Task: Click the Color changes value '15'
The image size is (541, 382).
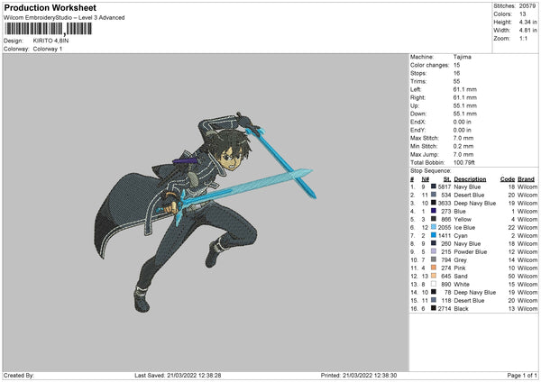Action: point(456,65)
